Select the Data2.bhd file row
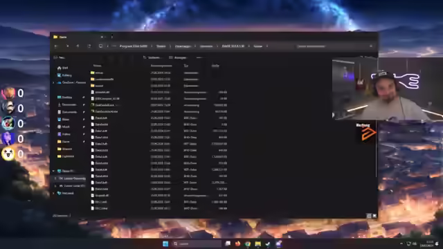443x249 pixels. (159, 150)
